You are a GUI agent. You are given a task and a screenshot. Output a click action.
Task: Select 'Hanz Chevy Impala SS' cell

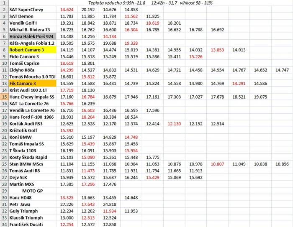pyautogui.click(x=32, y=97)
